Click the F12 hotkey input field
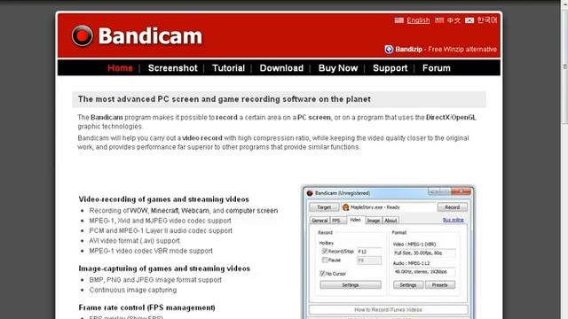The height and width of the screenshot is (319, 568). (369, 252)
